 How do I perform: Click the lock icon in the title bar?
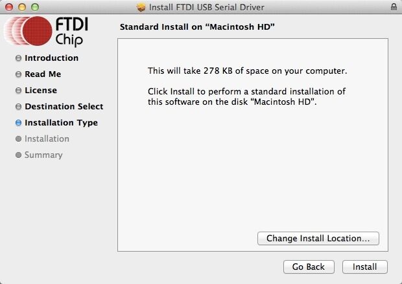[x=394, y=7]
